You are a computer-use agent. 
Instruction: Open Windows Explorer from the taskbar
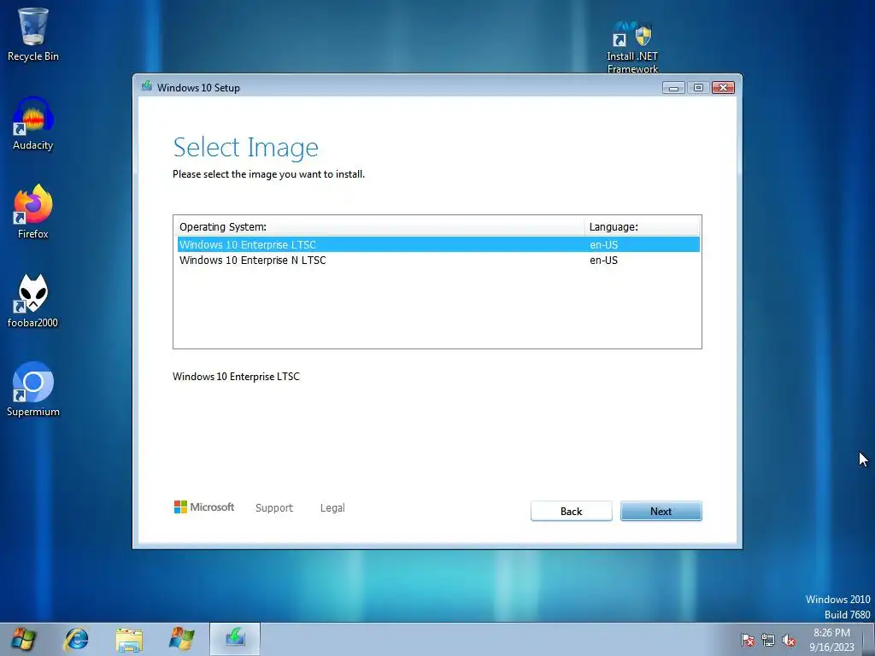click(130, 639)
